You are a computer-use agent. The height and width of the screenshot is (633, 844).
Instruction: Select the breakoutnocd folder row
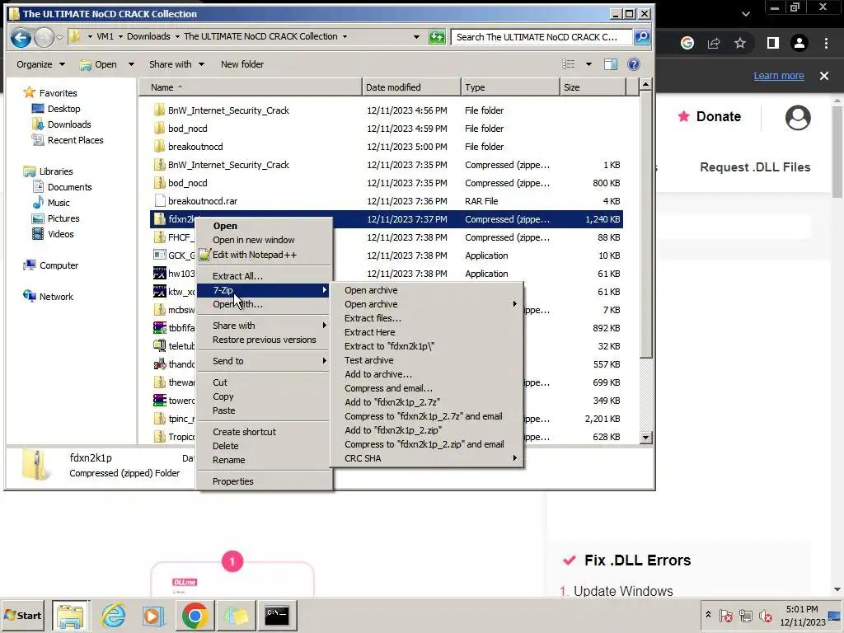point(386,147)
